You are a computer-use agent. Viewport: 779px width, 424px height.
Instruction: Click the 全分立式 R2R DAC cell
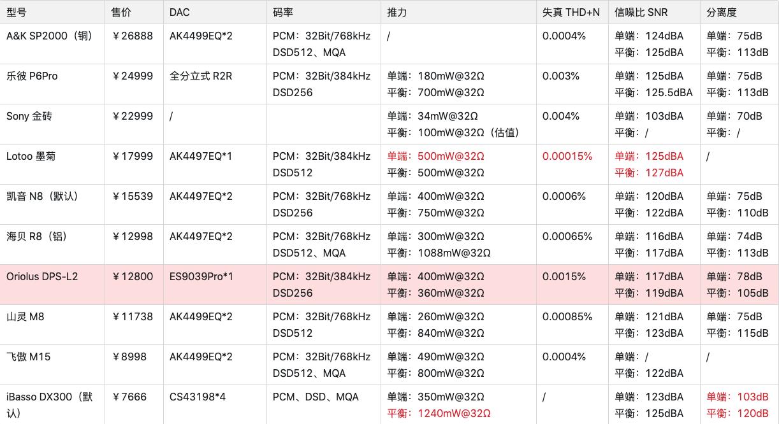coord(201,76)
